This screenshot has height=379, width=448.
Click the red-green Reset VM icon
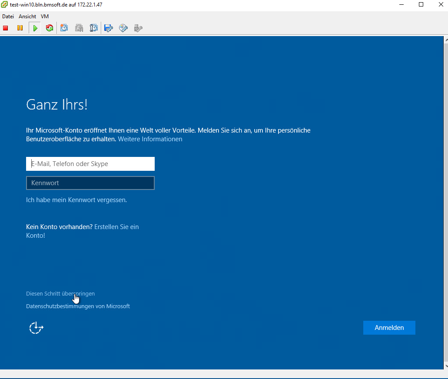50,28
